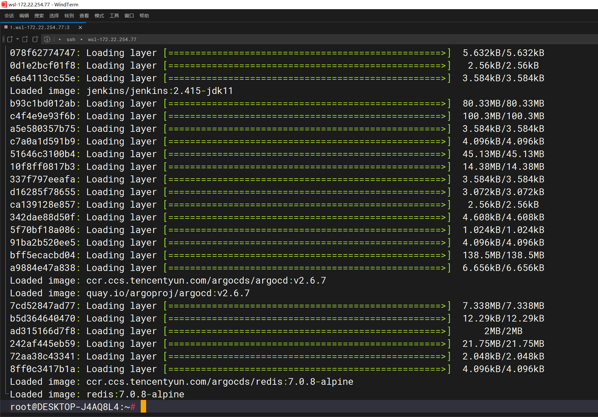598x417 pixels.
Task: Click text 'quay.io/argoproj/argocd:v2.6.7'
Action: pos(168,293)
